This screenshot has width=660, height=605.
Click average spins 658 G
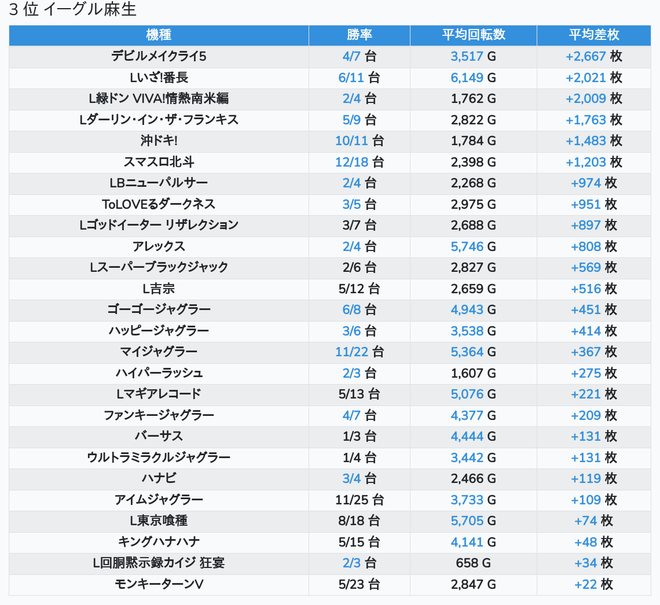tap(473, 563)
